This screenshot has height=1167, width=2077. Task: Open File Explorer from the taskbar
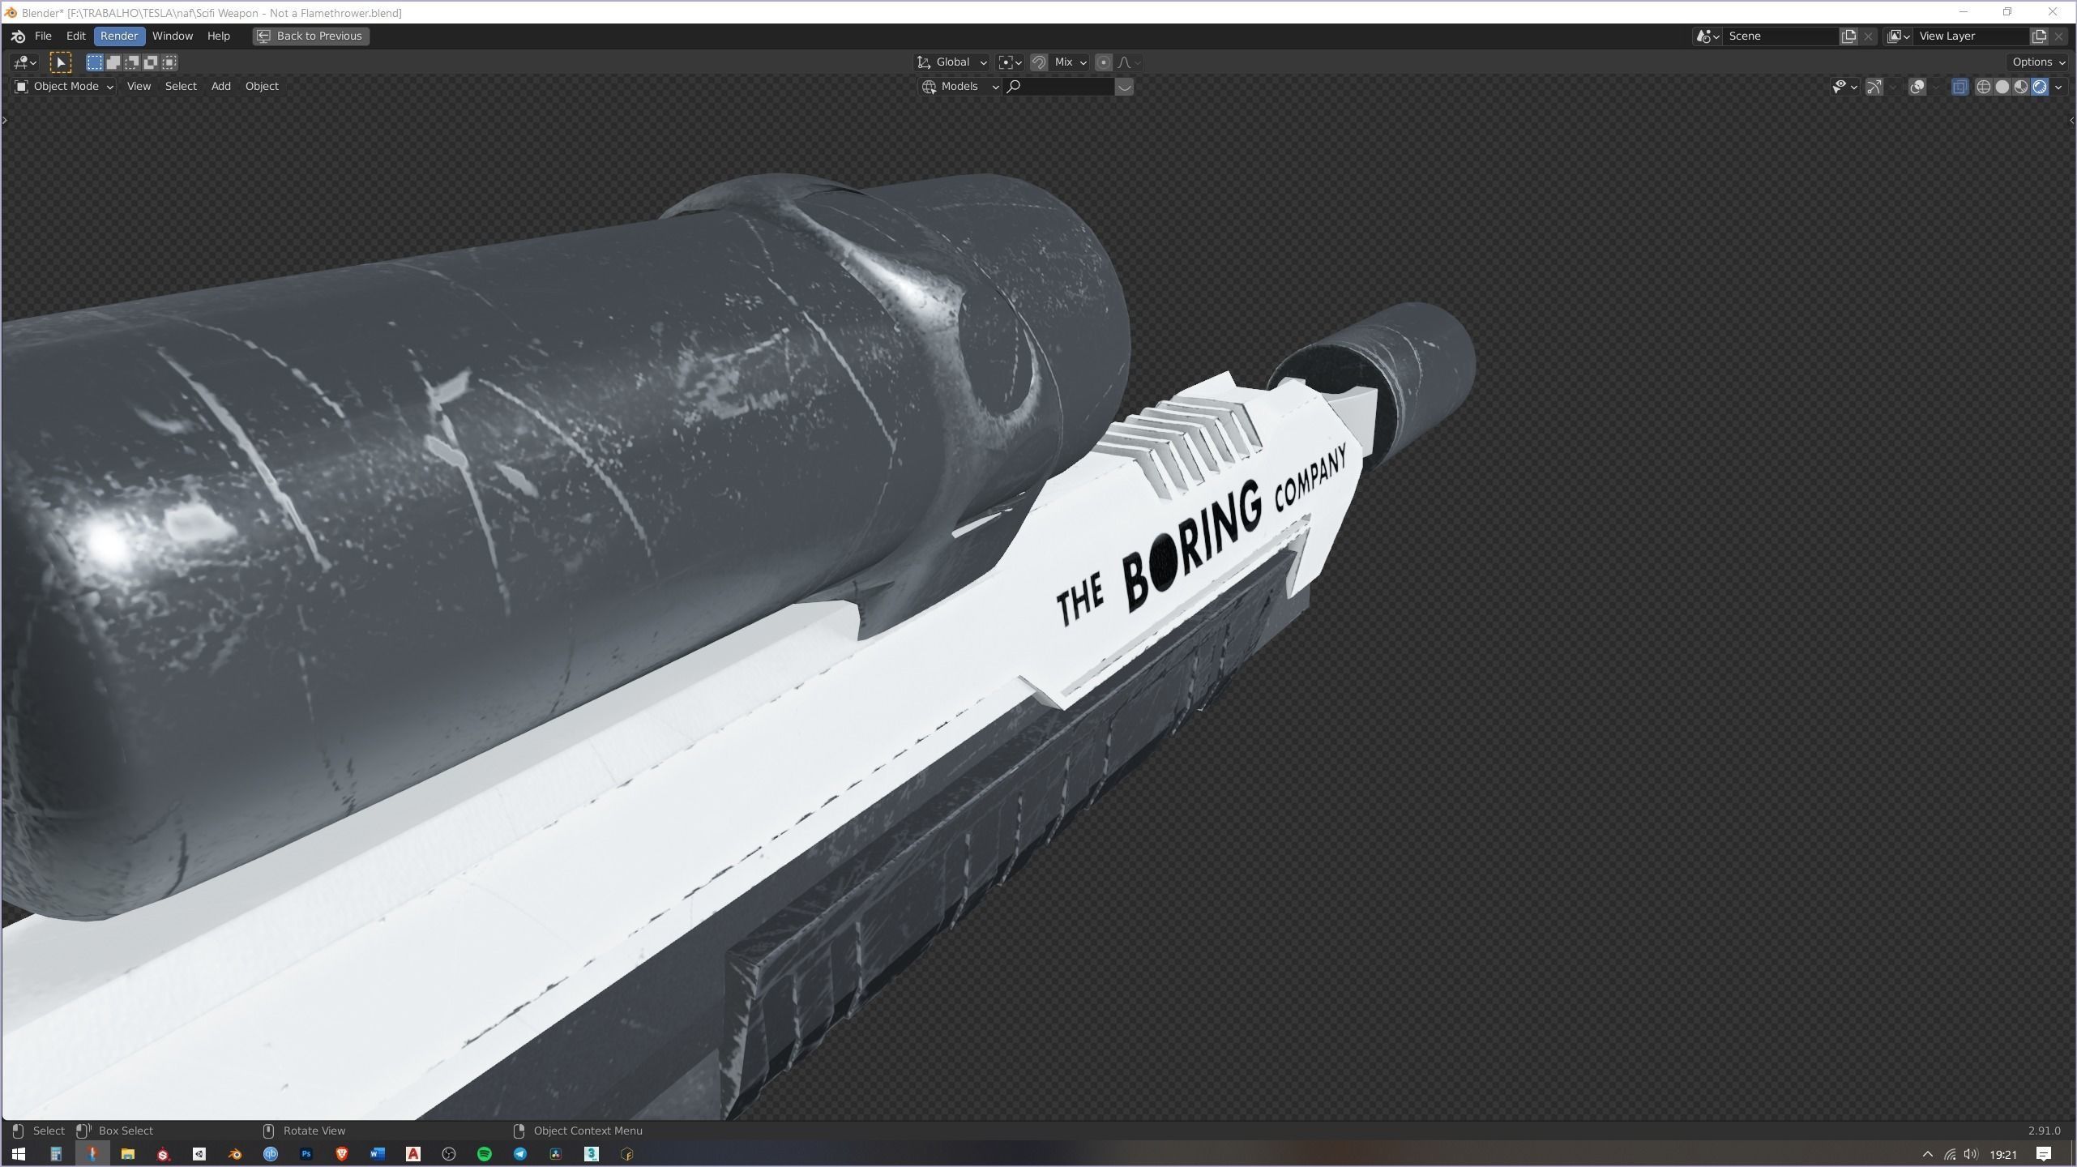[127, 1154]
